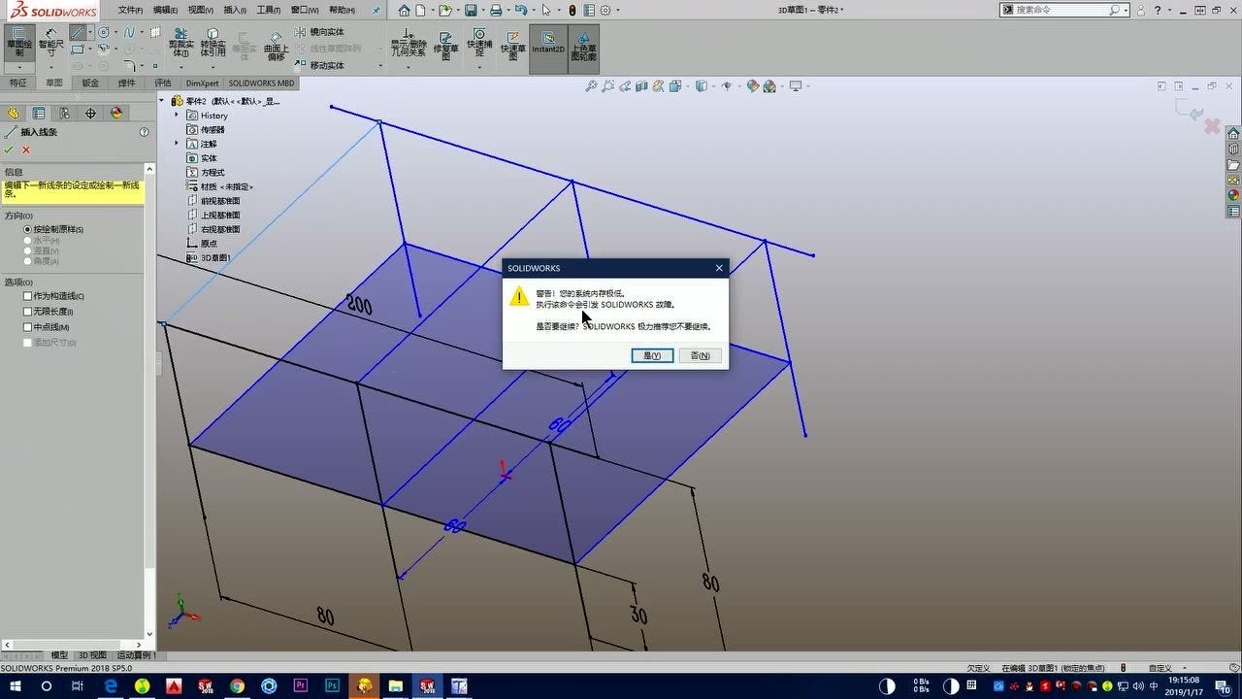Click Zoom to Fit magnifier icon
This screenshot has height=699, width=1242.
(591, 86)
